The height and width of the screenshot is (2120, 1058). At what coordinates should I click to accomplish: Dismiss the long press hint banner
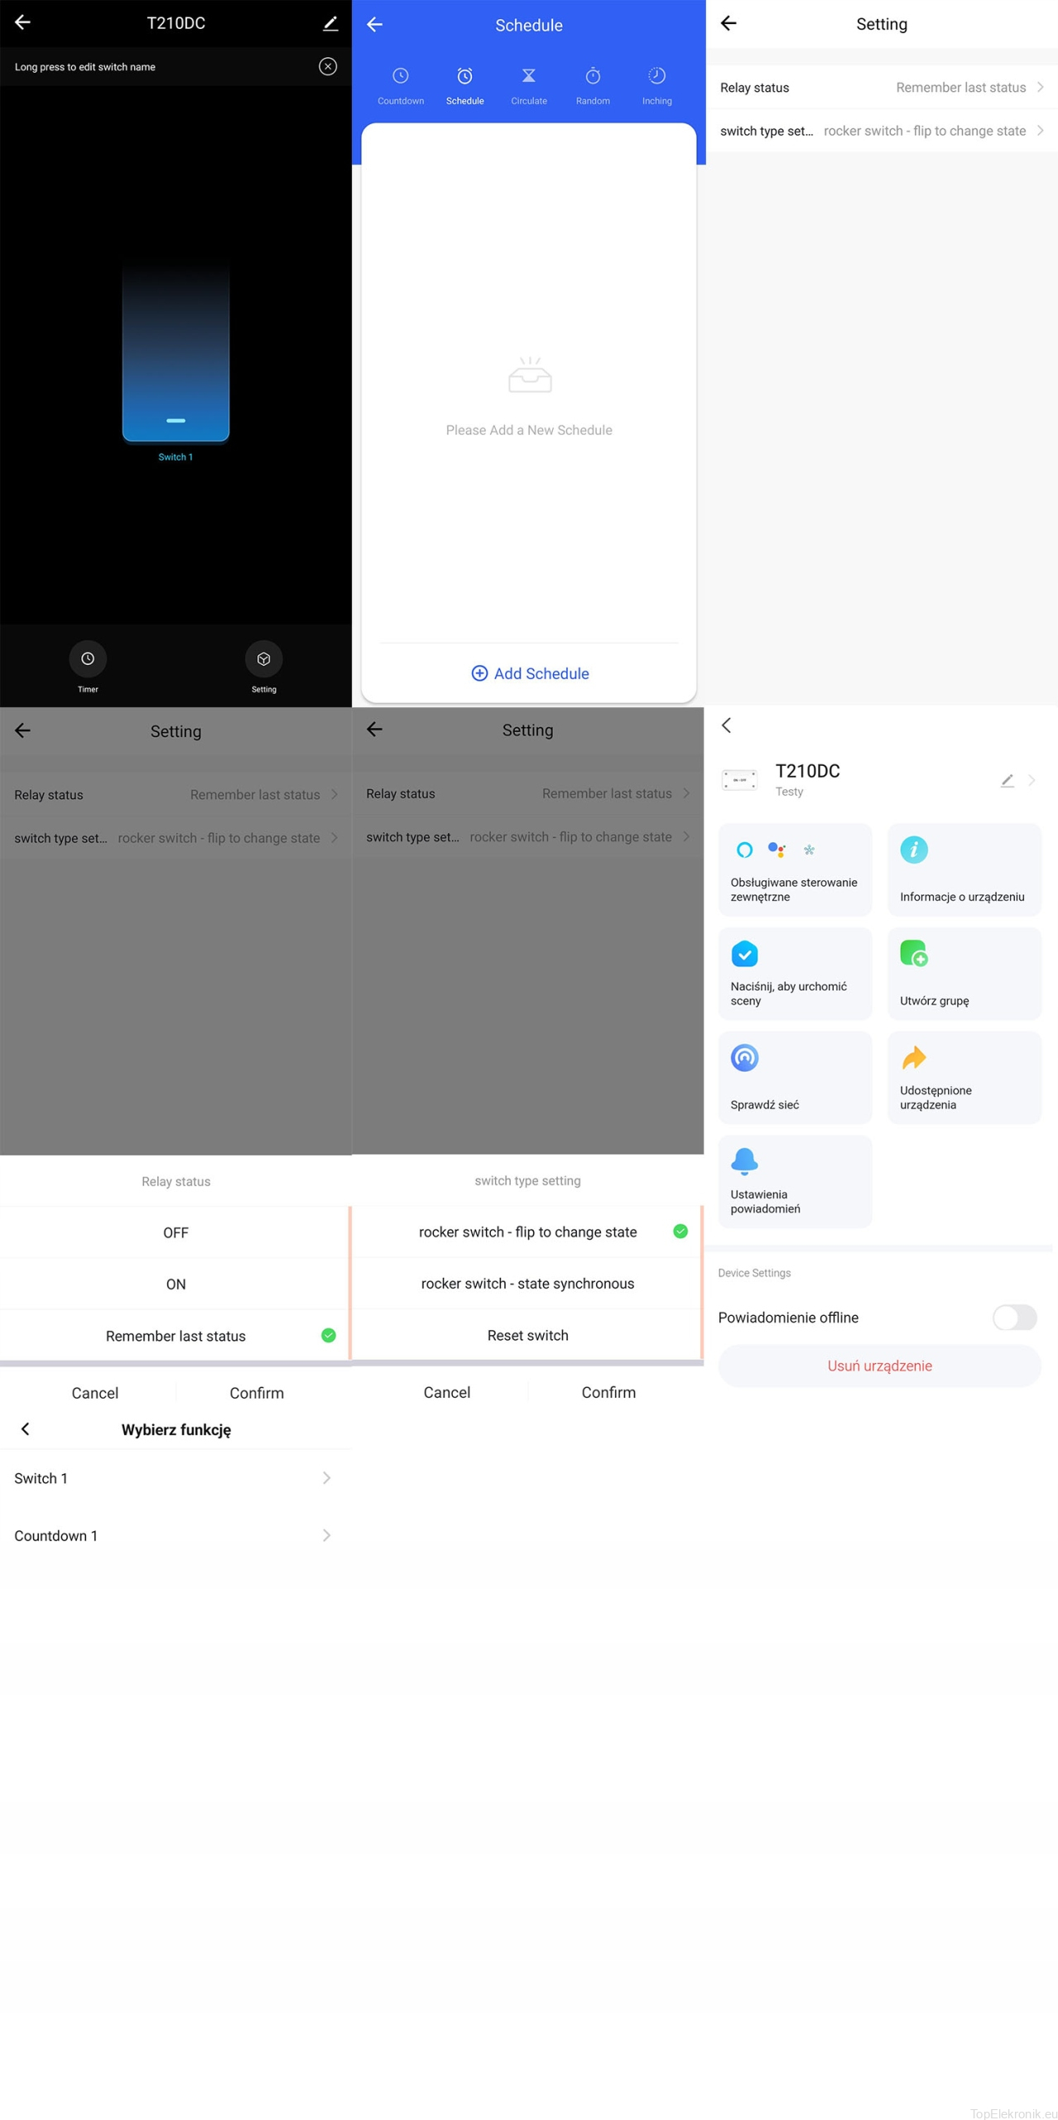pyautogui.click(x=328, y=66)
